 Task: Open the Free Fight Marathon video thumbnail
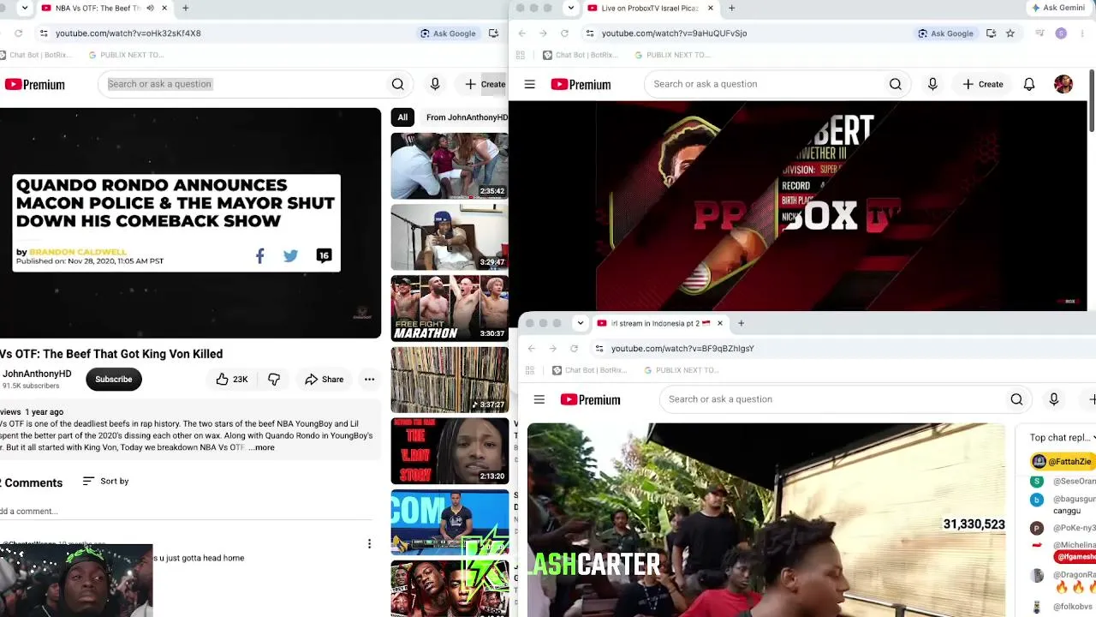click(450, 308)
